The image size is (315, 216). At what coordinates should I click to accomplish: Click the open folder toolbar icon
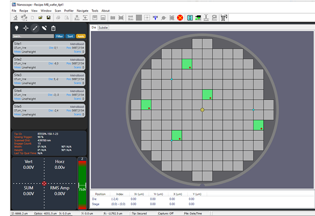40,17
